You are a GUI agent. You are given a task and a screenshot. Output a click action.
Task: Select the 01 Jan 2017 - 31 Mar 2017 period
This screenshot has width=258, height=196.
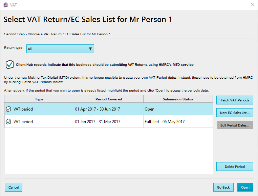(x=108, y=121)
